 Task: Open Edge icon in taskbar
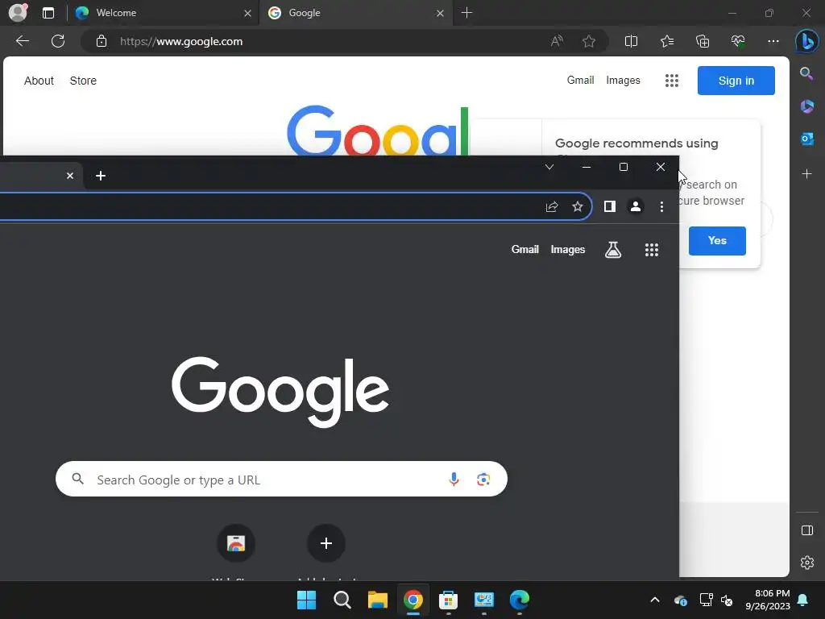click(x=520, y=600)
